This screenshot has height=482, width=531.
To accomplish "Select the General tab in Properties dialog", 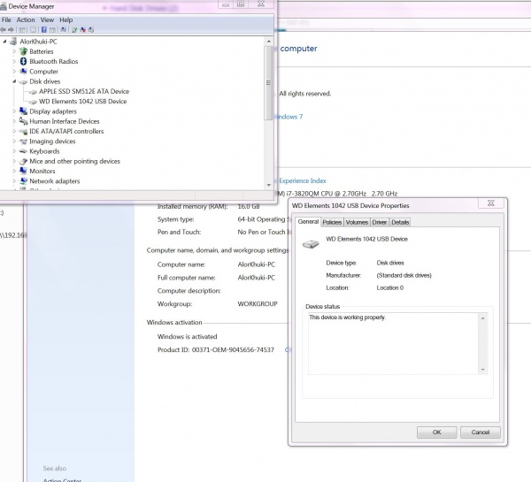I will pos(308,222).
